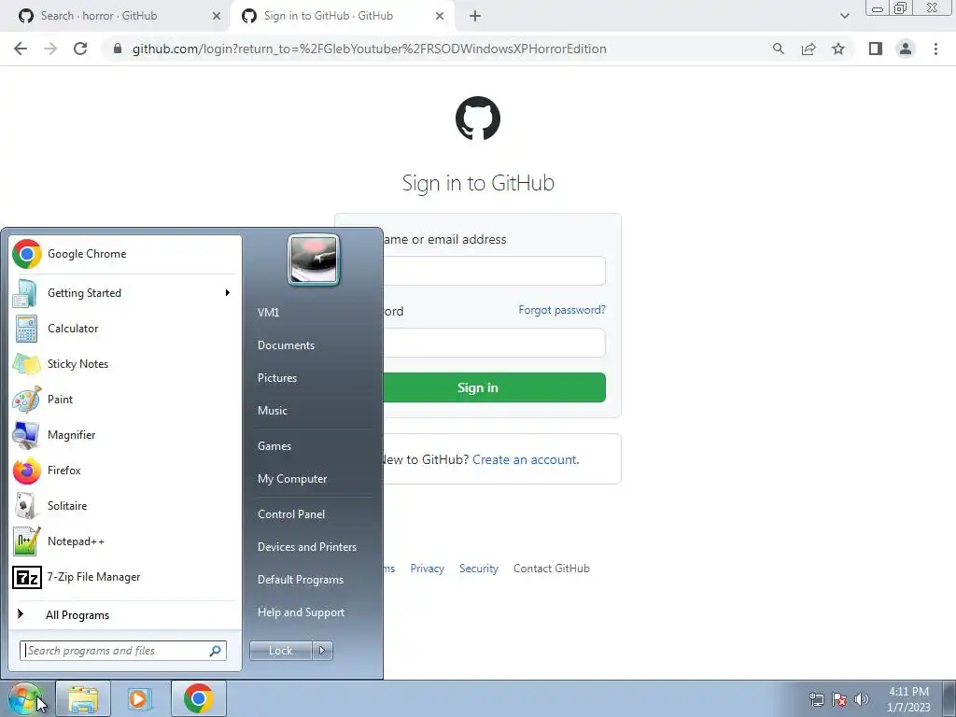
Task: Open Windows Media Player taskbar icon
Action: (x=139, y=698)
